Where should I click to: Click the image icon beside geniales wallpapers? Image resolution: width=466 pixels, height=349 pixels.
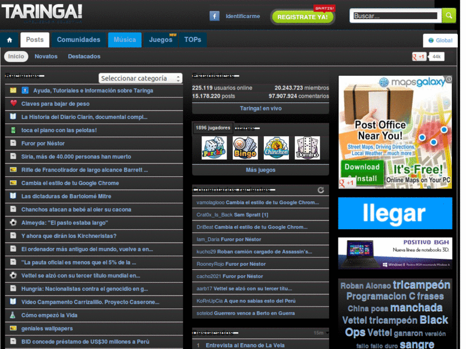[x=13, y=328]
